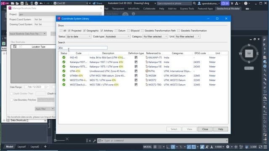Uncheck the Arbitrary checkbox
The image size is (269, 151).
[102, 31]
